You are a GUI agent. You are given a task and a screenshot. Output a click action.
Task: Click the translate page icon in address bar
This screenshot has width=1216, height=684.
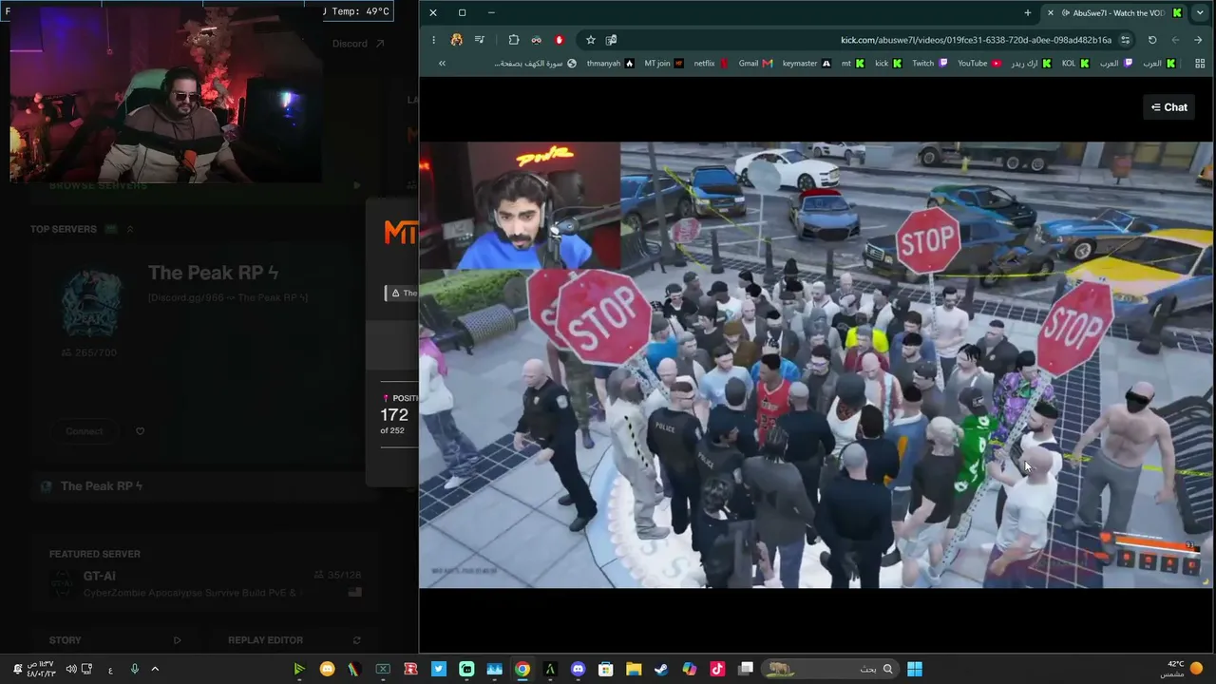pos(612,40)
